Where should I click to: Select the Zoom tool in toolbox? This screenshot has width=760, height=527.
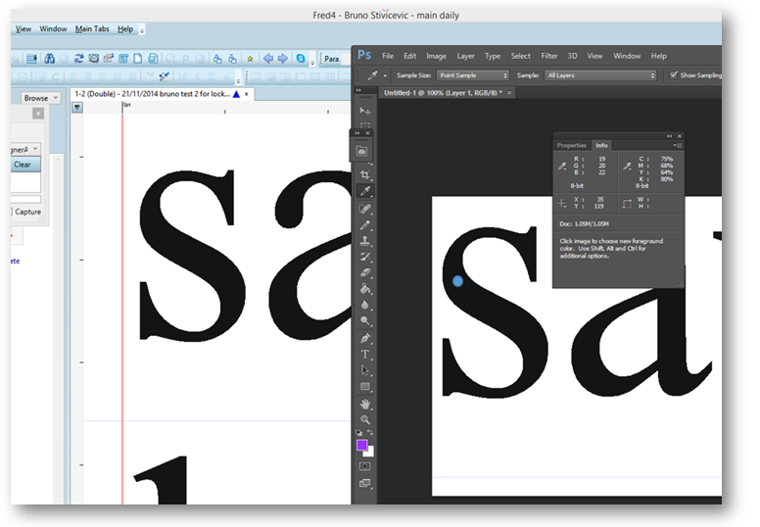pos(365,420)
